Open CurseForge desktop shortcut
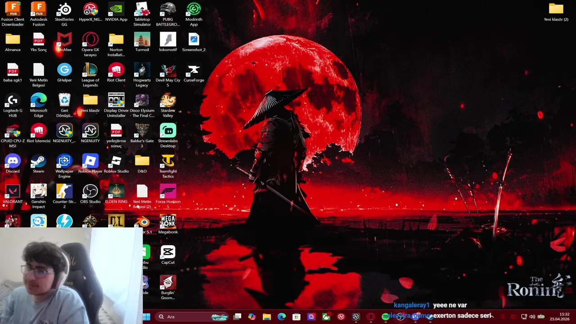 coord(193,73)
